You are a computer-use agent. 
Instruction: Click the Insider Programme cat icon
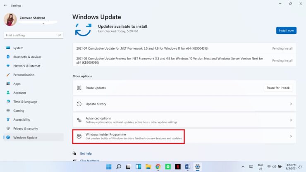coord(79,136)
